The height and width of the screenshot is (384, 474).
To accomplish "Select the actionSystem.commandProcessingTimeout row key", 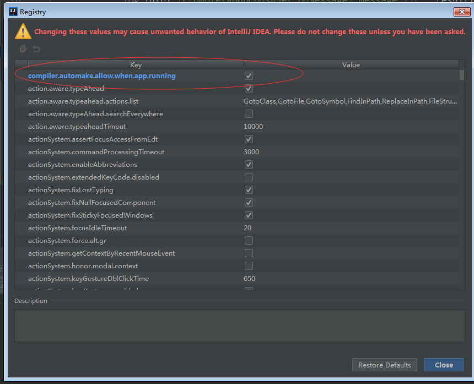I will 96,152.
